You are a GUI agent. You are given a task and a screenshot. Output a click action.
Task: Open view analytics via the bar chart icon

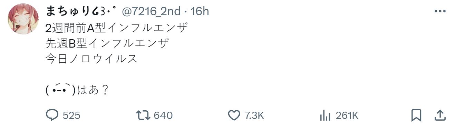pyautogui.click(x=325, y=115)
